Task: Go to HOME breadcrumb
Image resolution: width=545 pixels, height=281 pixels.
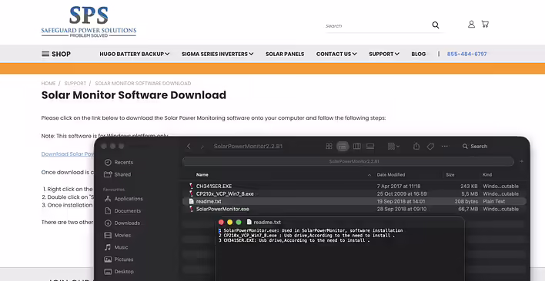Action: [x=48, y=84]
